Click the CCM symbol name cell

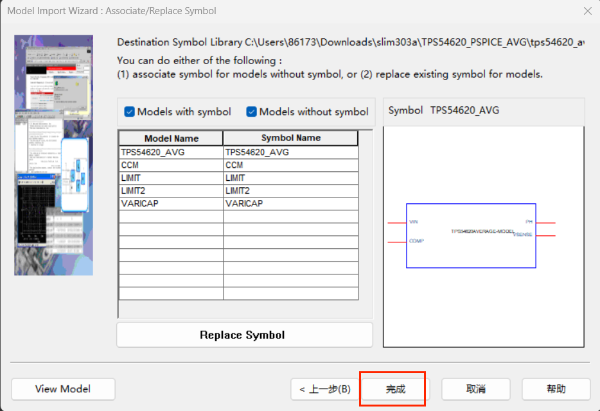tap(291, 165)
